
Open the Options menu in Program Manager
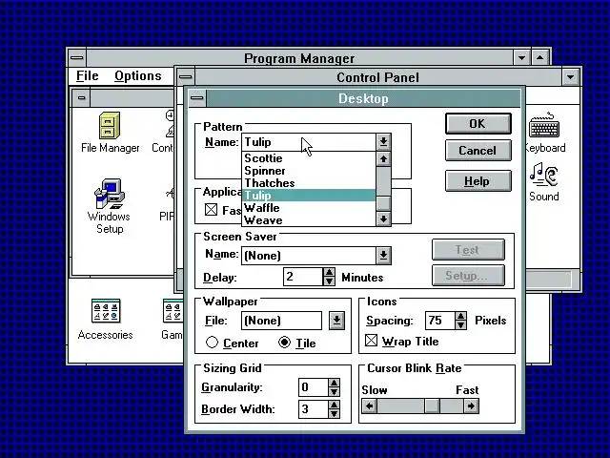click(137, 75)
